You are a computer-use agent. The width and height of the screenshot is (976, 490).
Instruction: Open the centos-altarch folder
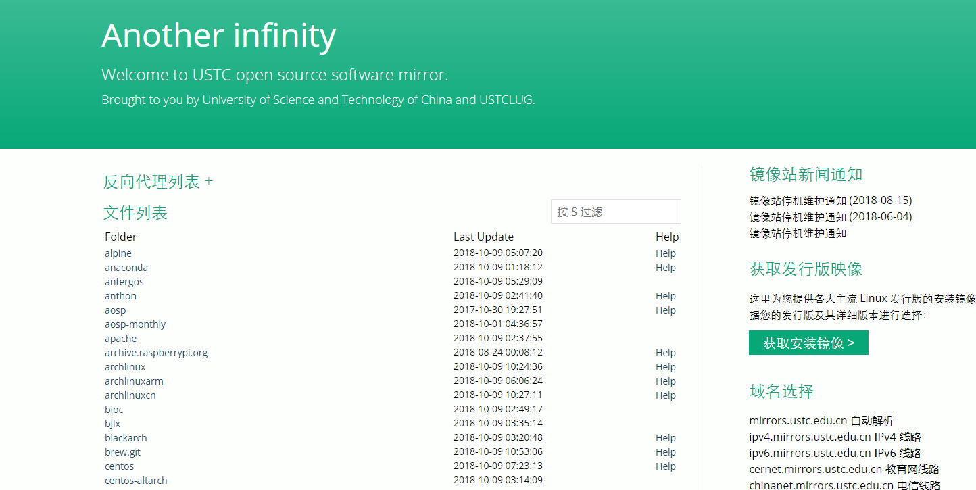(x=136, y=481)
